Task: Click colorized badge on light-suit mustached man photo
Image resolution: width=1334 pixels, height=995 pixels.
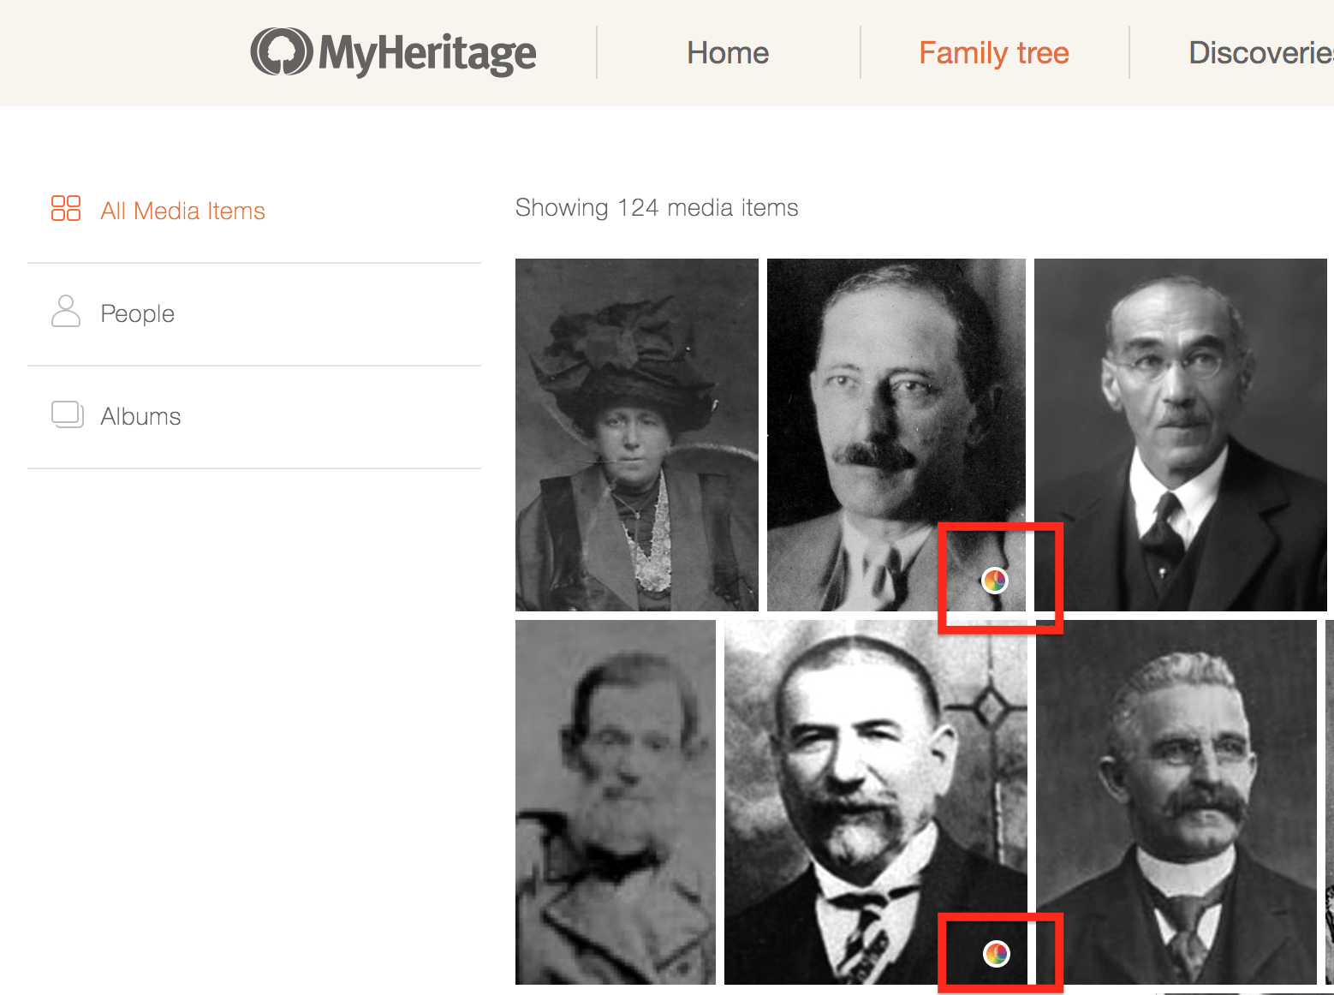Action: [994, 581]
